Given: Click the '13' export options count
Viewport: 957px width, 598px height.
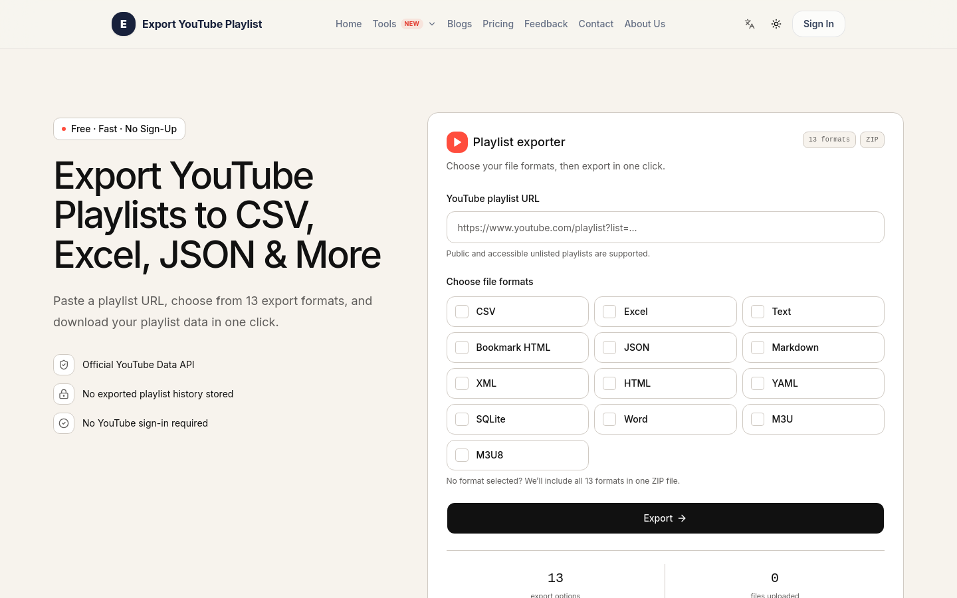Looking at the screenshot, I should click(x=556, y=578).
